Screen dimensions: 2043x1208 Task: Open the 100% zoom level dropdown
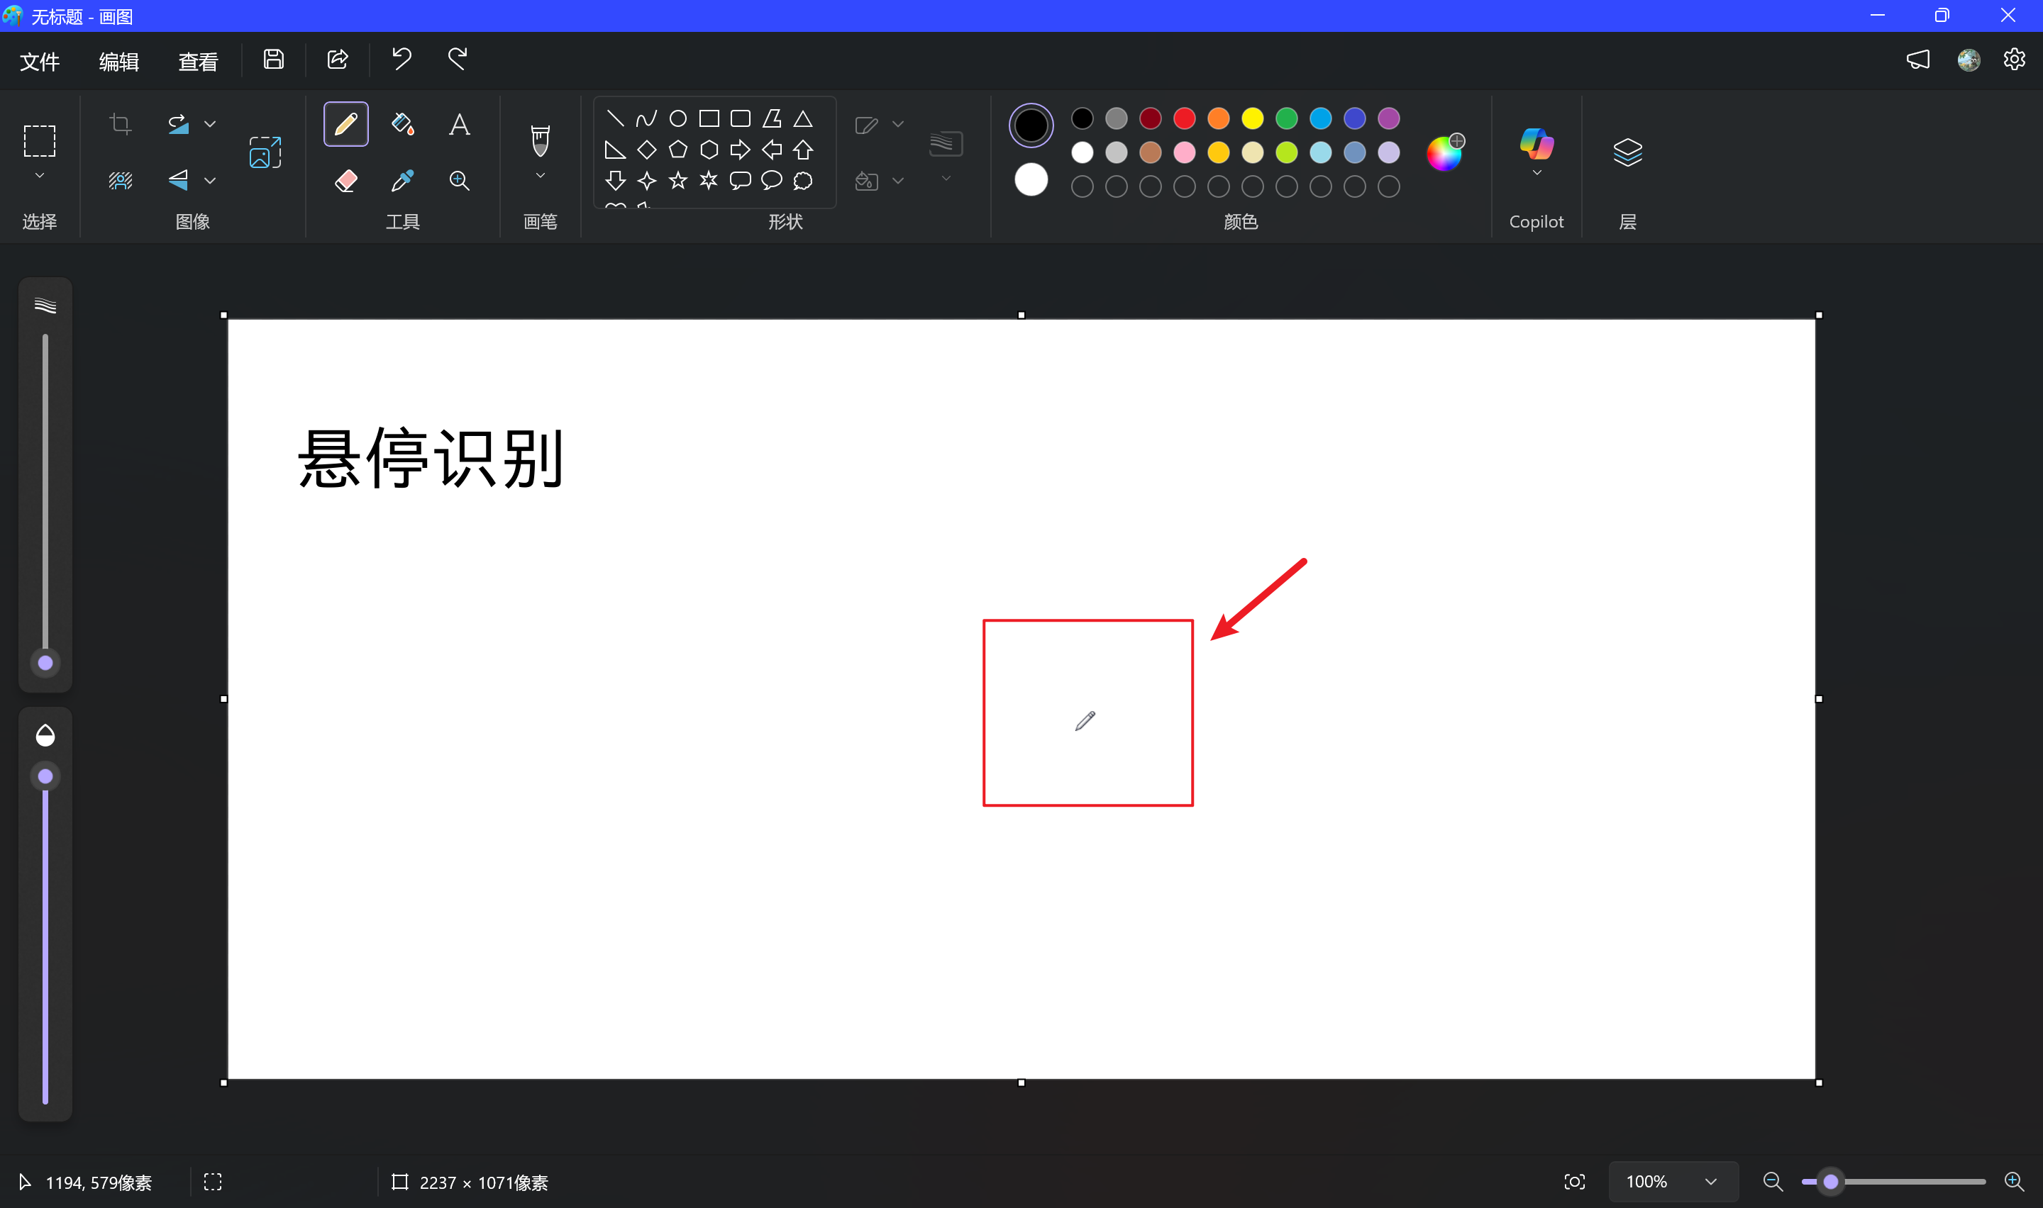coord(1710,1181)
